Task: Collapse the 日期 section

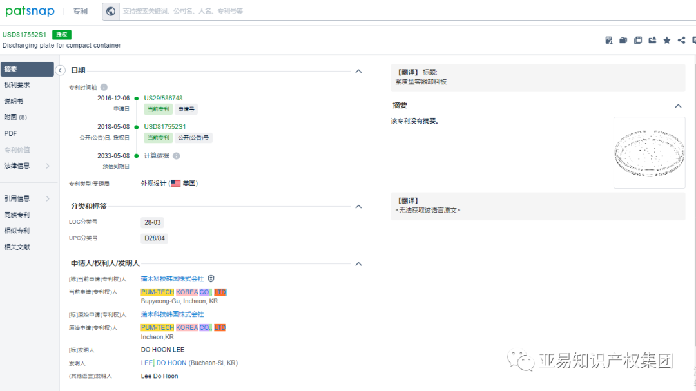Action: pos(359,71)
